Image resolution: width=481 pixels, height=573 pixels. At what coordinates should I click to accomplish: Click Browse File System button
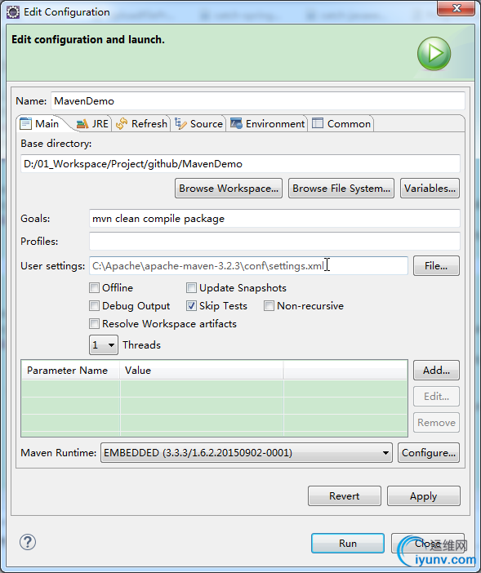[341, 189]
